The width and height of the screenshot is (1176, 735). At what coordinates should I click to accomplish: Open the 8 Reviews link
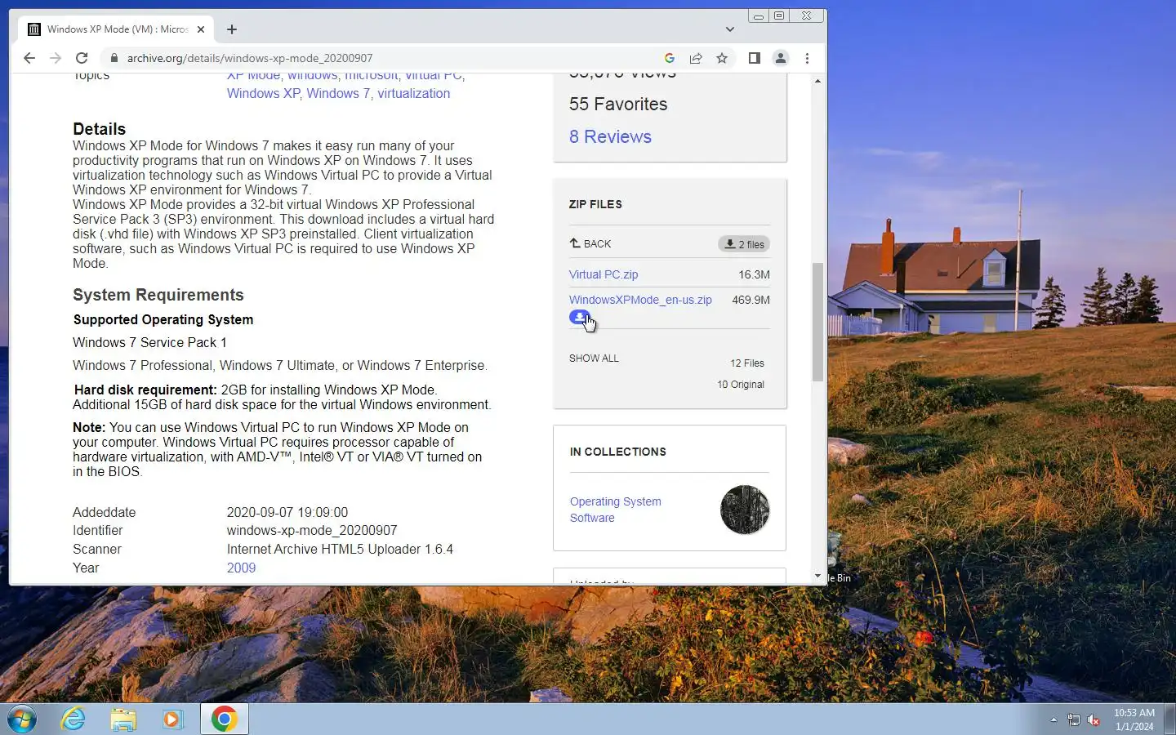pos(610,136)
